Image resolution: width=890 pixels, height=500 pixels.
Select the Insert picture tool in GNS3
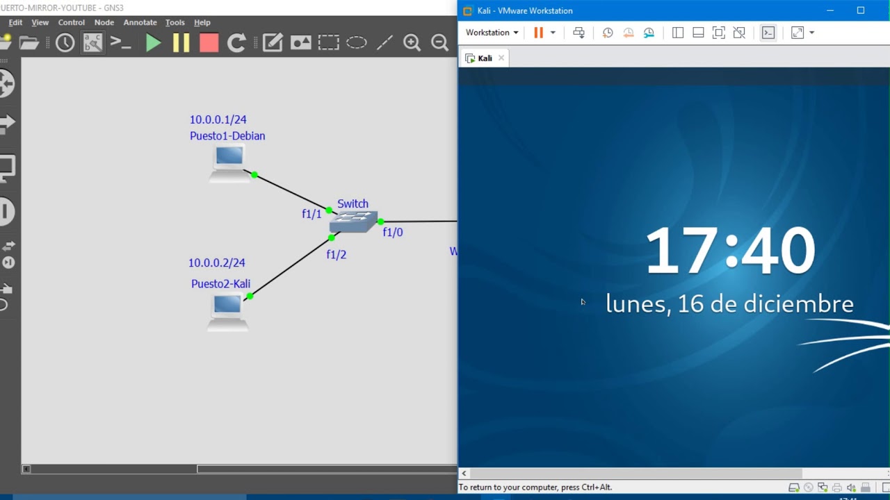coord(300,43)
